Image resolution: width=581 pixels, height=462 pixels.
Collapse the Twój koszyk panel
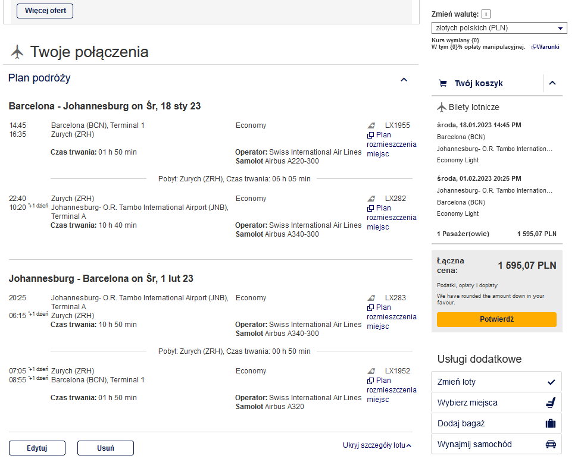(x=552, y=83)
